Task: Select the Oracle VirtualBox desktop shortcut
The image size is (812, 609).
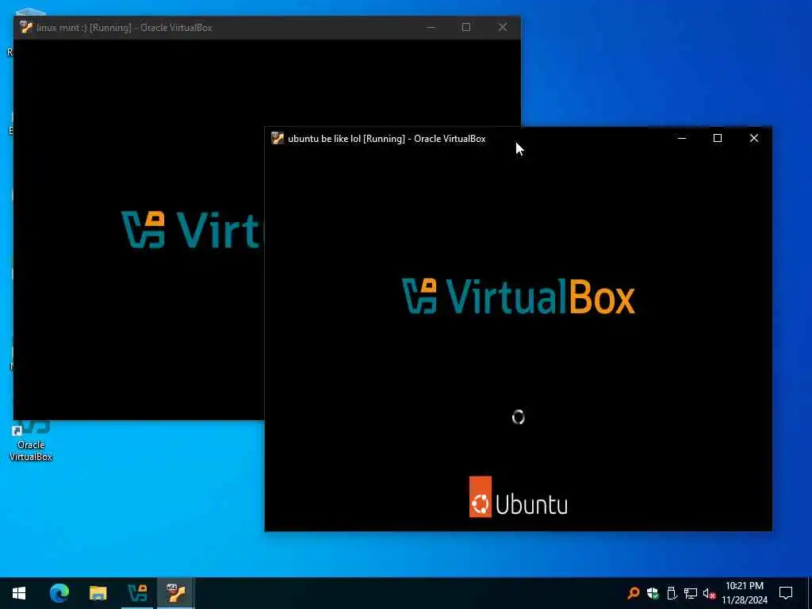Action: 31,441
